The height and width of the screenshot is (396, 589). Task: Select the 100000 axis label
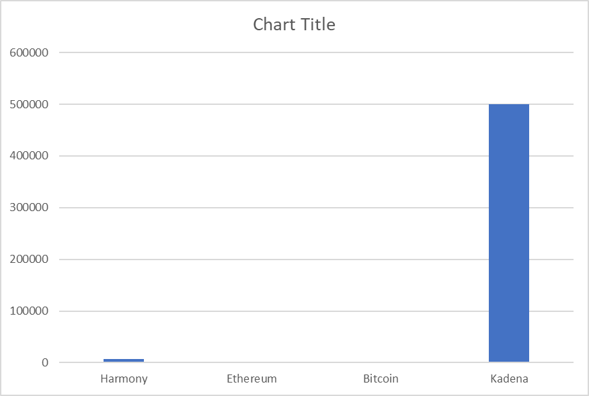pyautogui.click(x=30, y=311)
